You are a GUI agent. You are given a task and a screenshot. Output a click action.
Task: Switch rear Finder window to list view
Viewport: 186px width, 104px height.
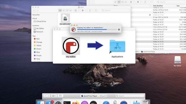119,2
